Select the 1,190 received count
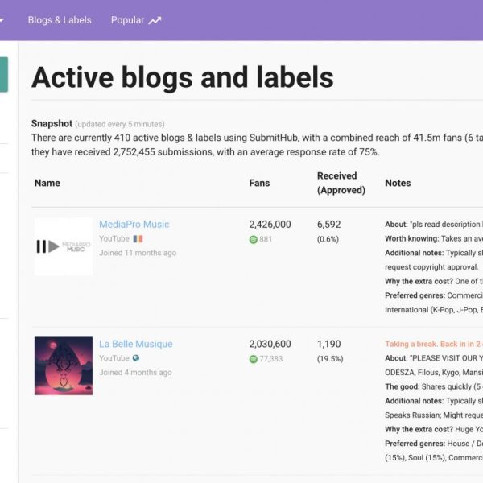Viewport: 483px width, 483px height. (329, 344)
